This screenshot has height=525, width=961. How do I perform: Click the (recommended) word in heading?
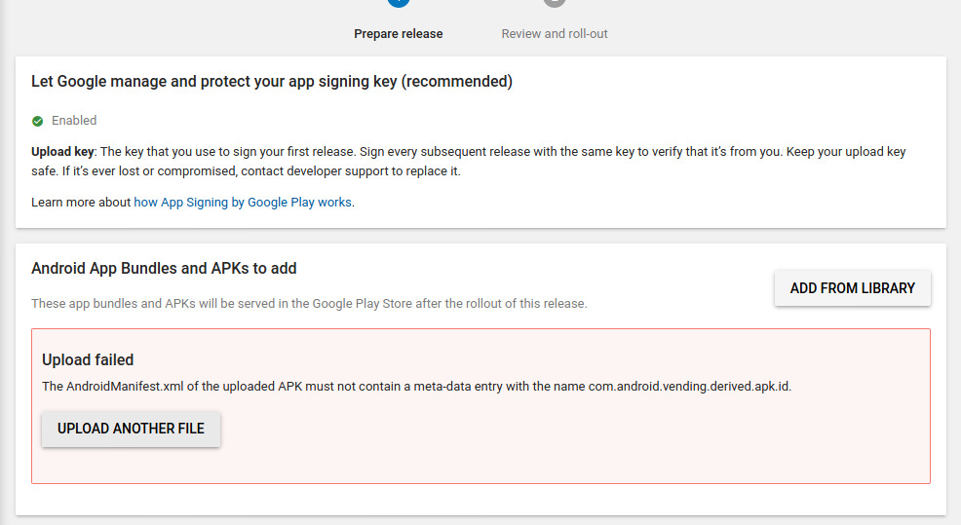click(x=456, y=82)
